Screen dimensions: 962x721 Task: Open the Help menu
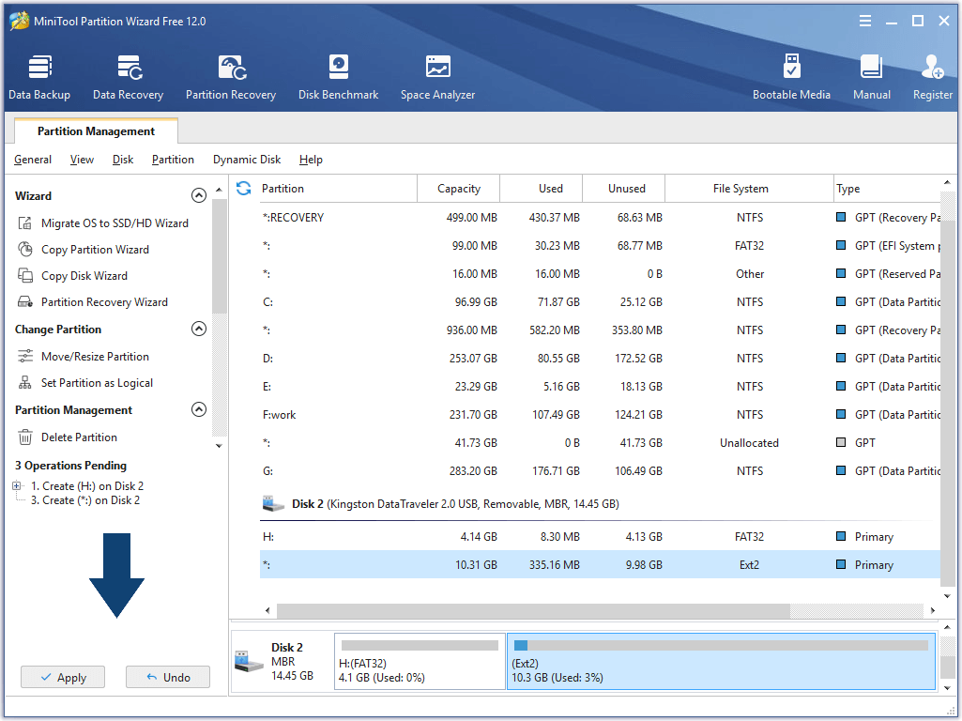click(x=311, y=160)
